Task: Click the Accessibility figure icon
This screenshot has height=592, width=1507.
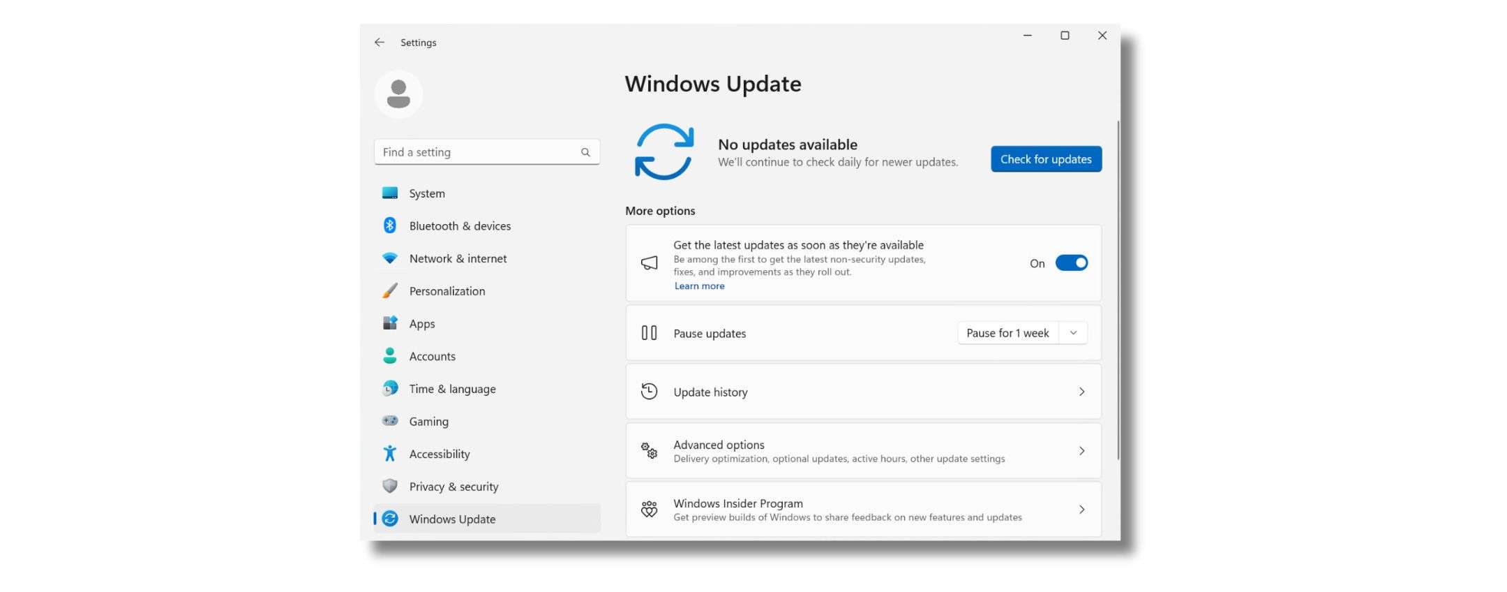Action: pyautogui.click(x=390, y=454)
